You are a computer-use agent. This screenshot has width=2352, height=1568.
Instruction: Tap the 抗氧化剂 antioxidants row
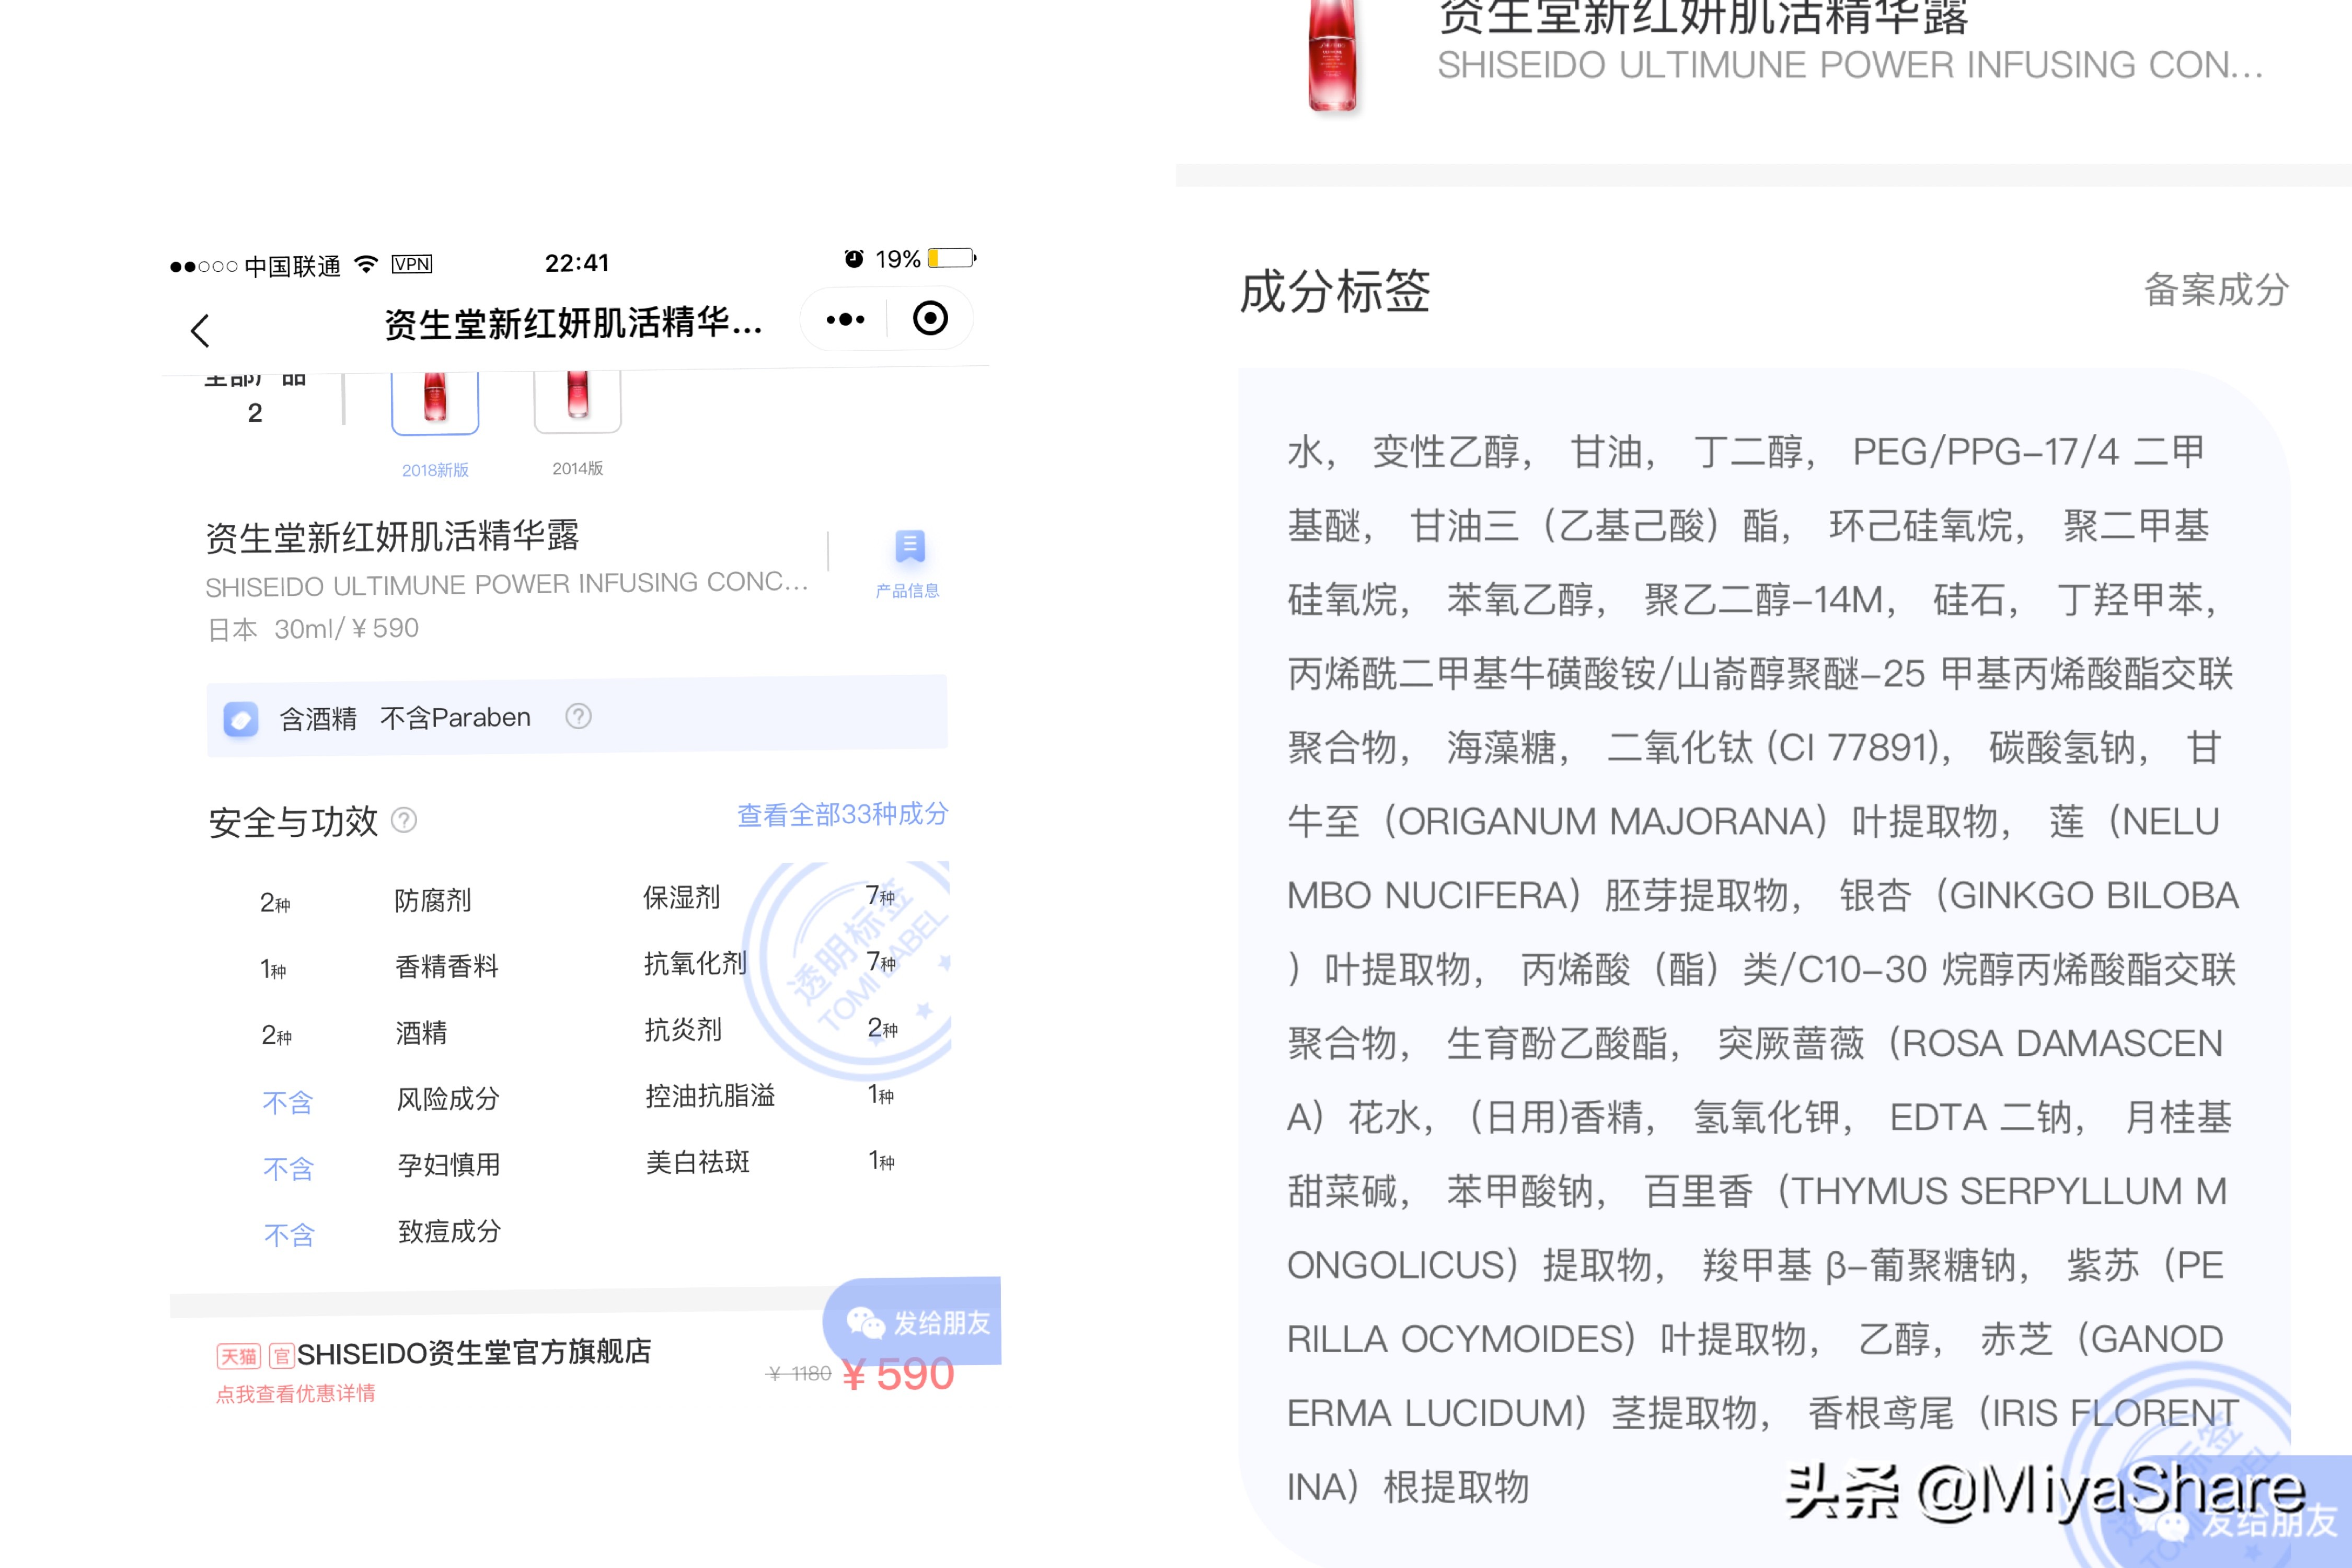[x=695, y=963]
